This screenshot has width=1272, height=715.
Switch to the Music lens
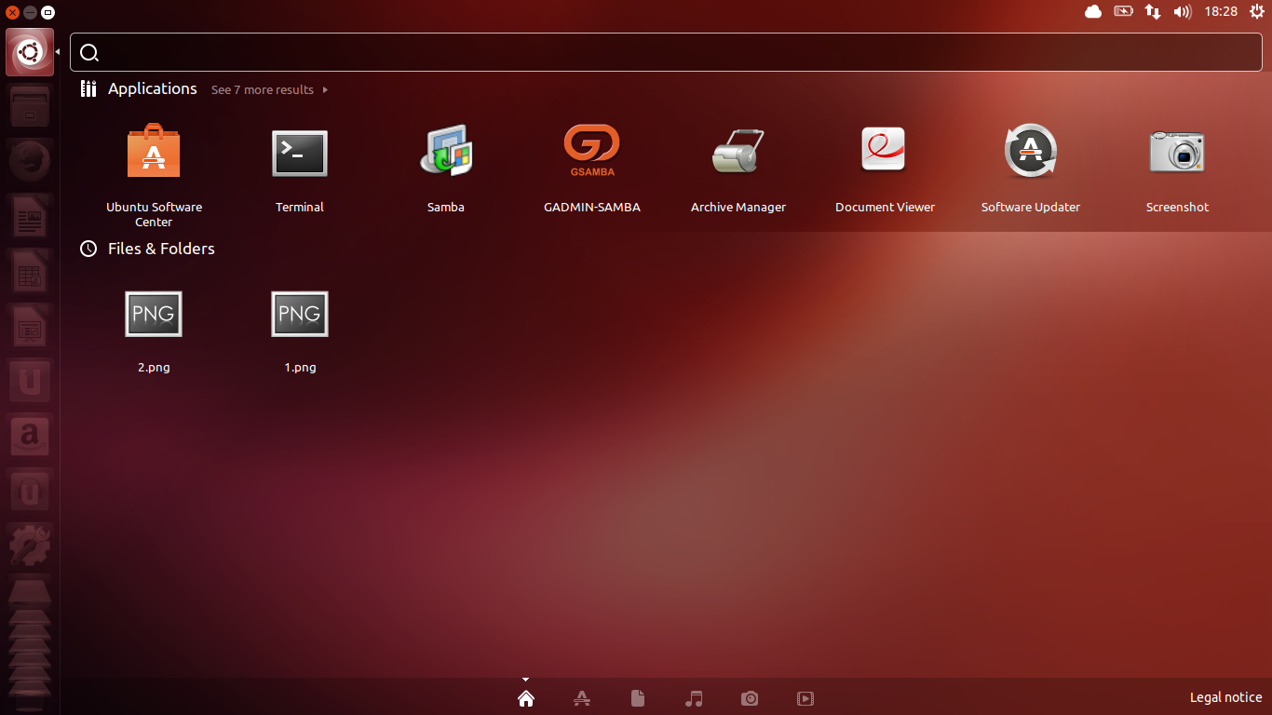694,698
